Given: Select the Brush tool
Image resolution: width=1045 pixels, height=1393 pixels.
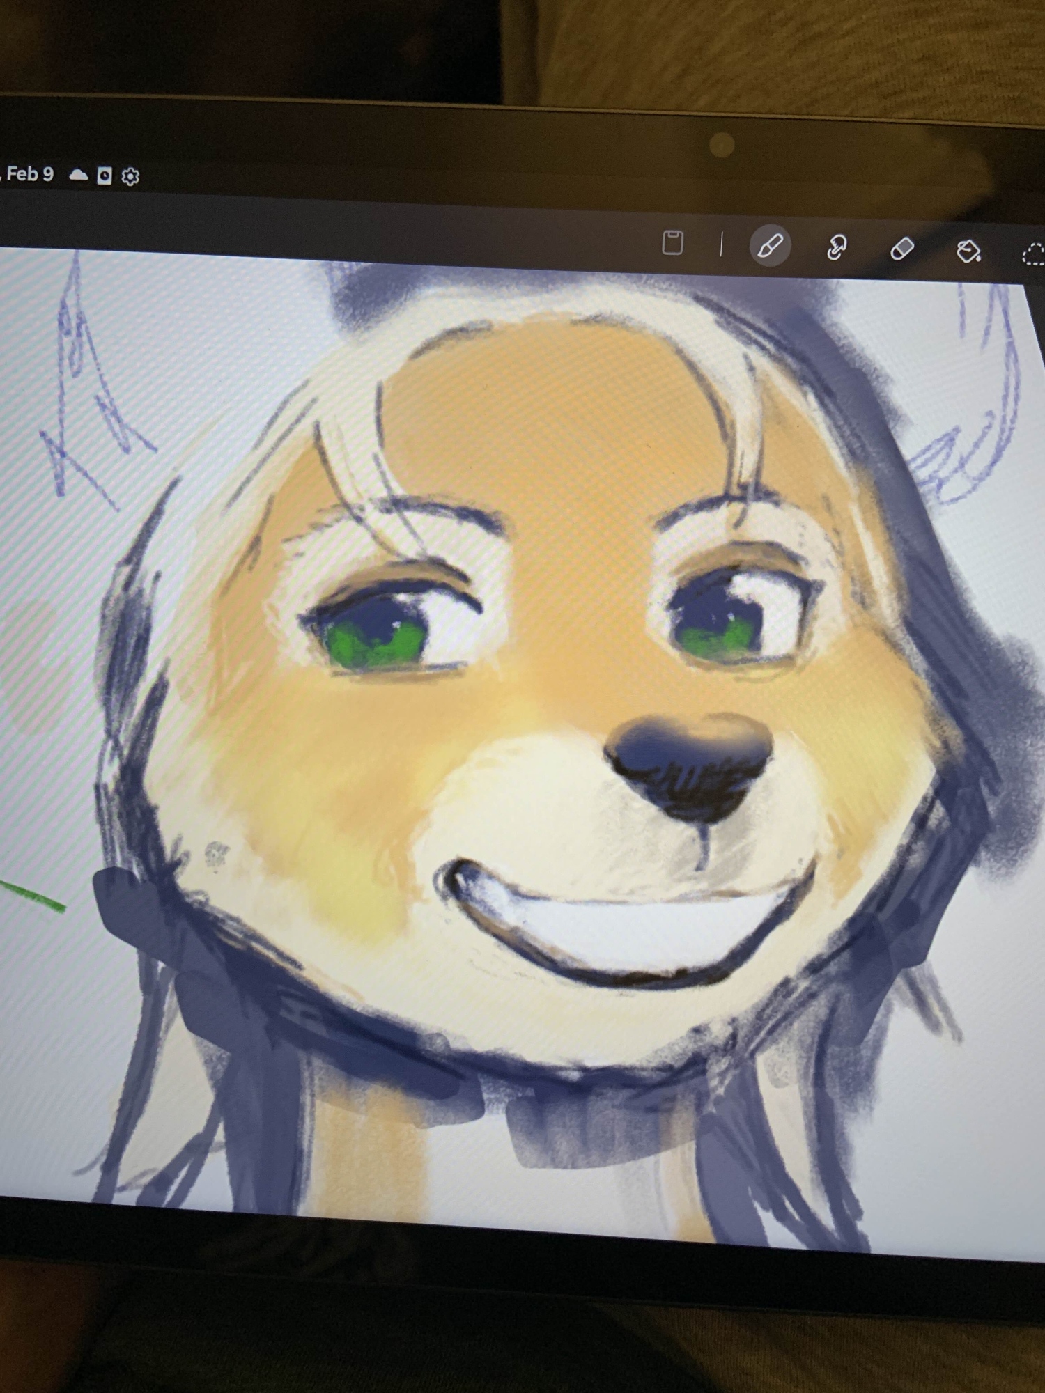Looking at the screenshot, I should point(770,245).
